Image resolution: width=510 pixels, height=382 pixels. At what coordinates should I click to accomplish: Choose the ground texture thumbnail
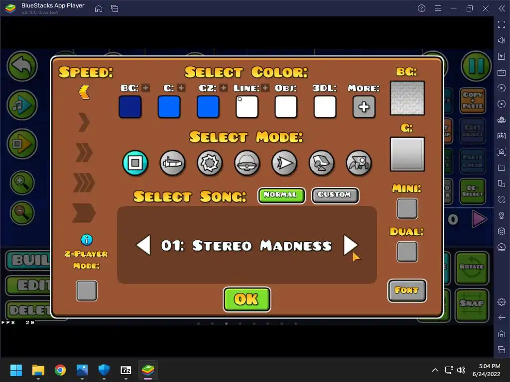[x=407, y=154]
